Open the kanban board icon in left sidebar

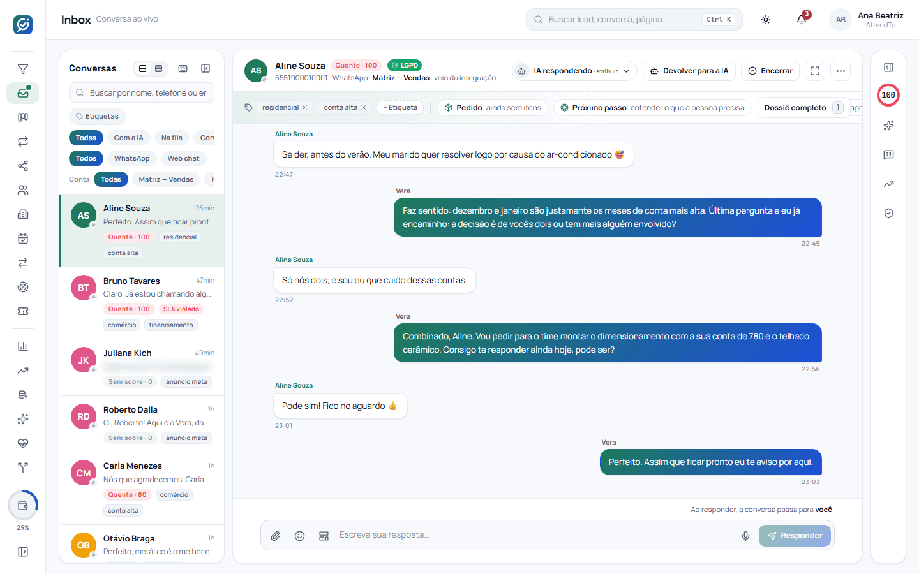click(23, 117)
